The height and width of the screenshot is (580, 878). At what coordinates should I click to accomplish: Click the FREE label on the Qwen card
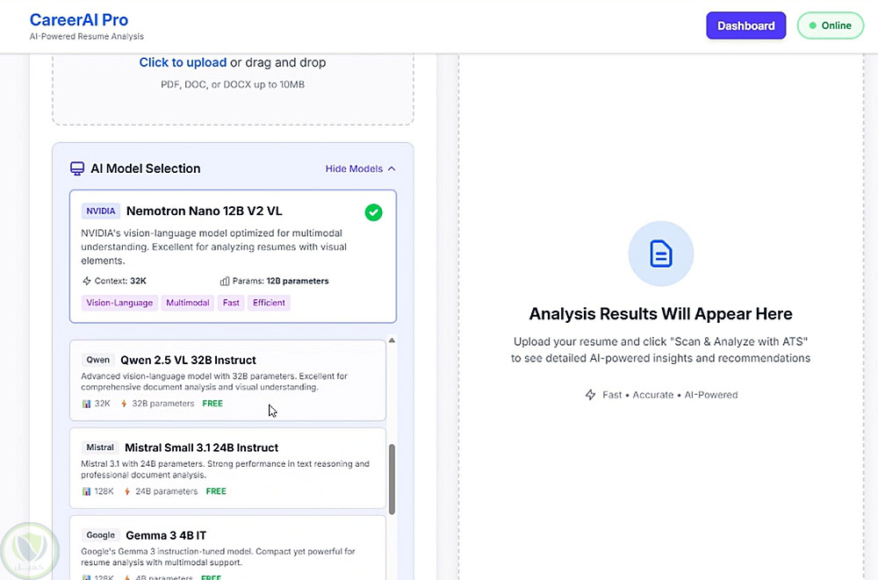(212, 404)
